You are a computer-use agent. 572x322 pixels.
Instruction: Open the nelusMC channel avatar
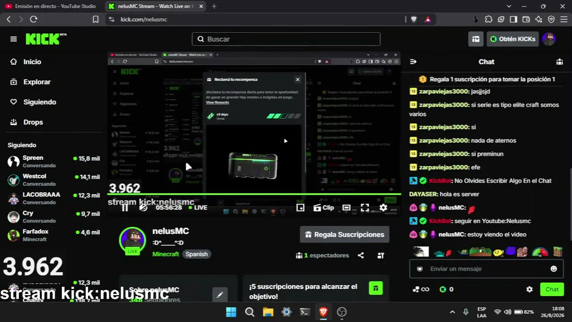tap(132, 240)
